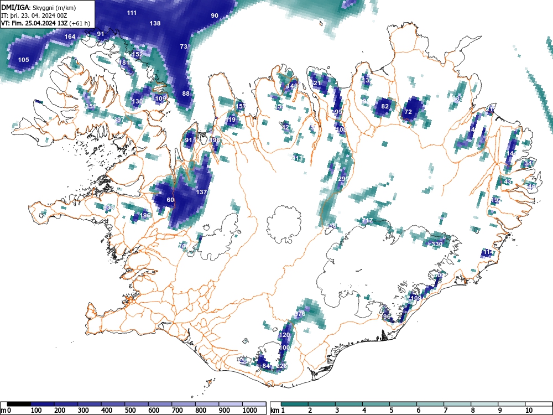553x415 pixels.
Task: Click the map value '330'
Action: tap(437, 244)
